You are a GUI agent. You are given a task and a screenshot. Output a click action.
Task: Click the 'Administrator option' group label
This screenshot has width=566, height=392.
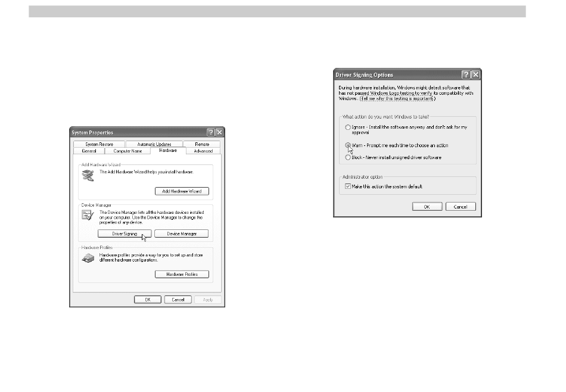pos(362,177)
